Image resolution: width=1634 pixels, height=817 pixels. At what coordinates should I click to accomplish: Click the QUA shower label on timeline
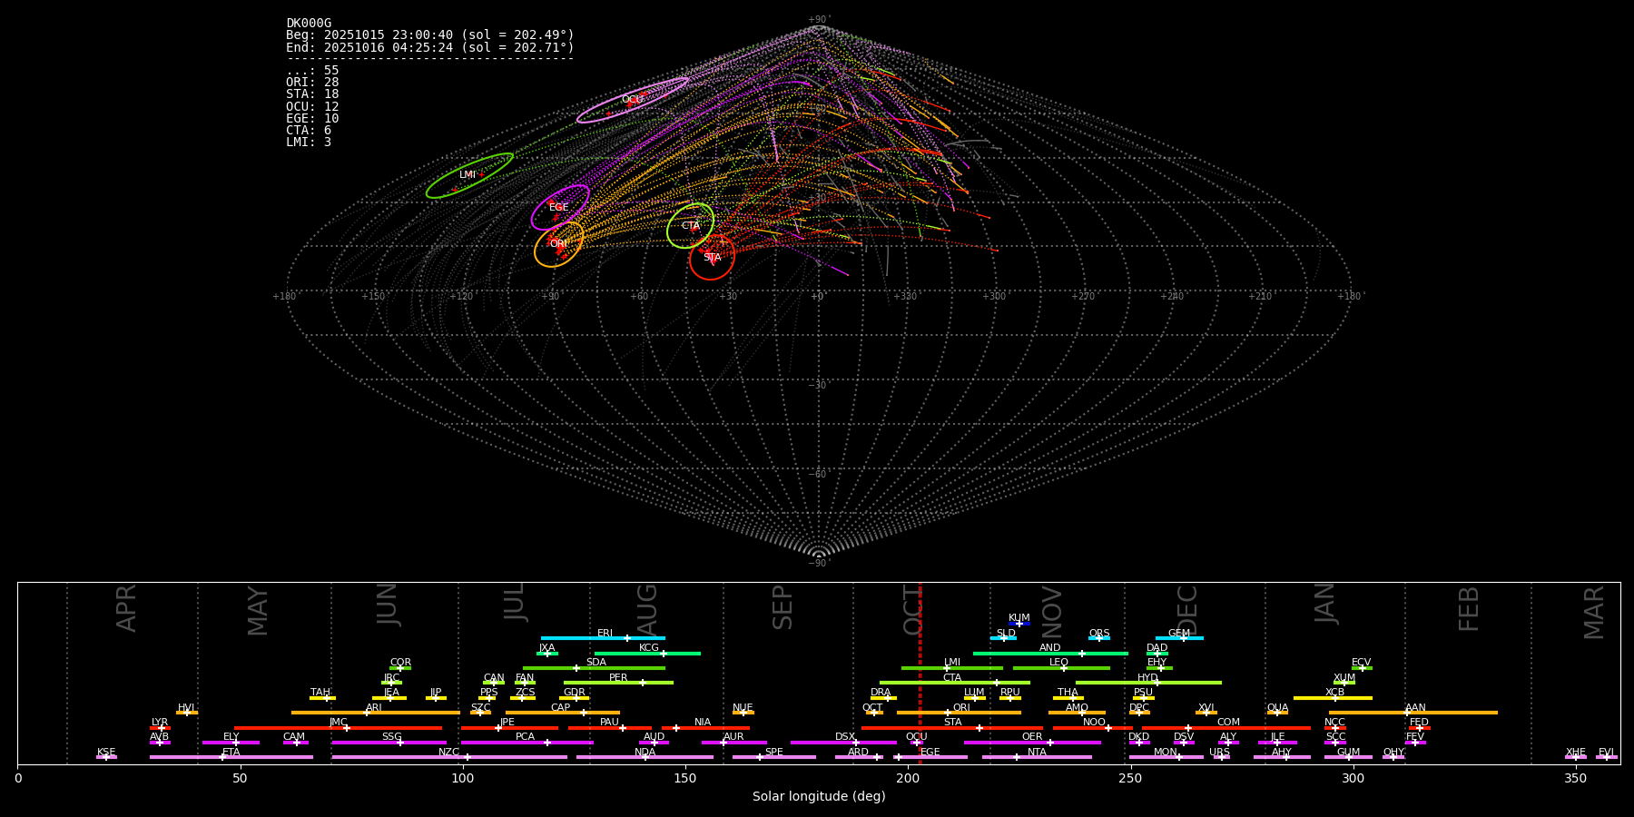pyautogui.click(x=1277, y=708)
